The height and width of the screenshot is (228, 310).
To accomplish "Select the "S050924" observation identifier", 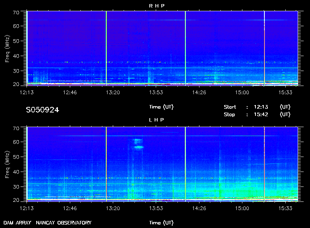I will 42,110.
